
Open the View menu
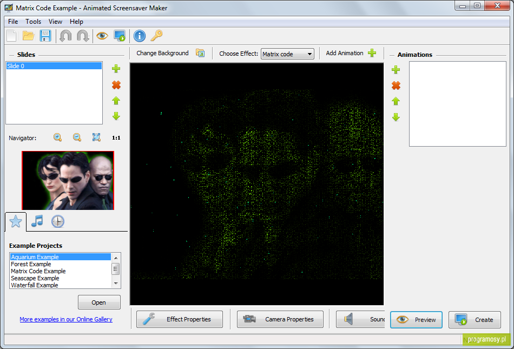55,22
